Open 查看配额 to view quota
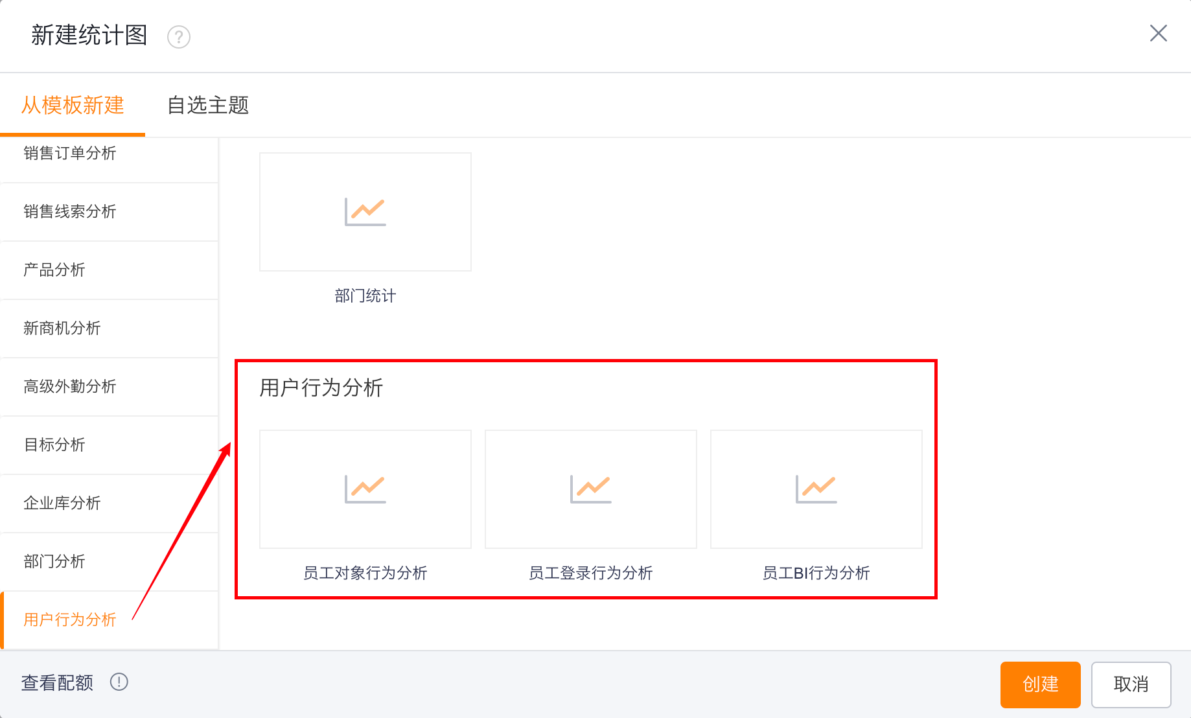The image size is (1191, 718). tap(57, 683)
